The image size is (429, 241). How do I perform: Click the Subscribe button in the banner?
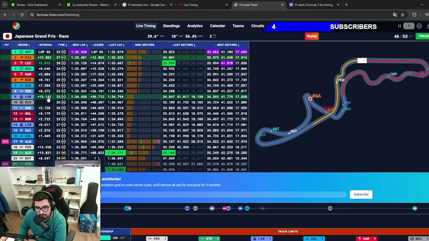point(361,194)
